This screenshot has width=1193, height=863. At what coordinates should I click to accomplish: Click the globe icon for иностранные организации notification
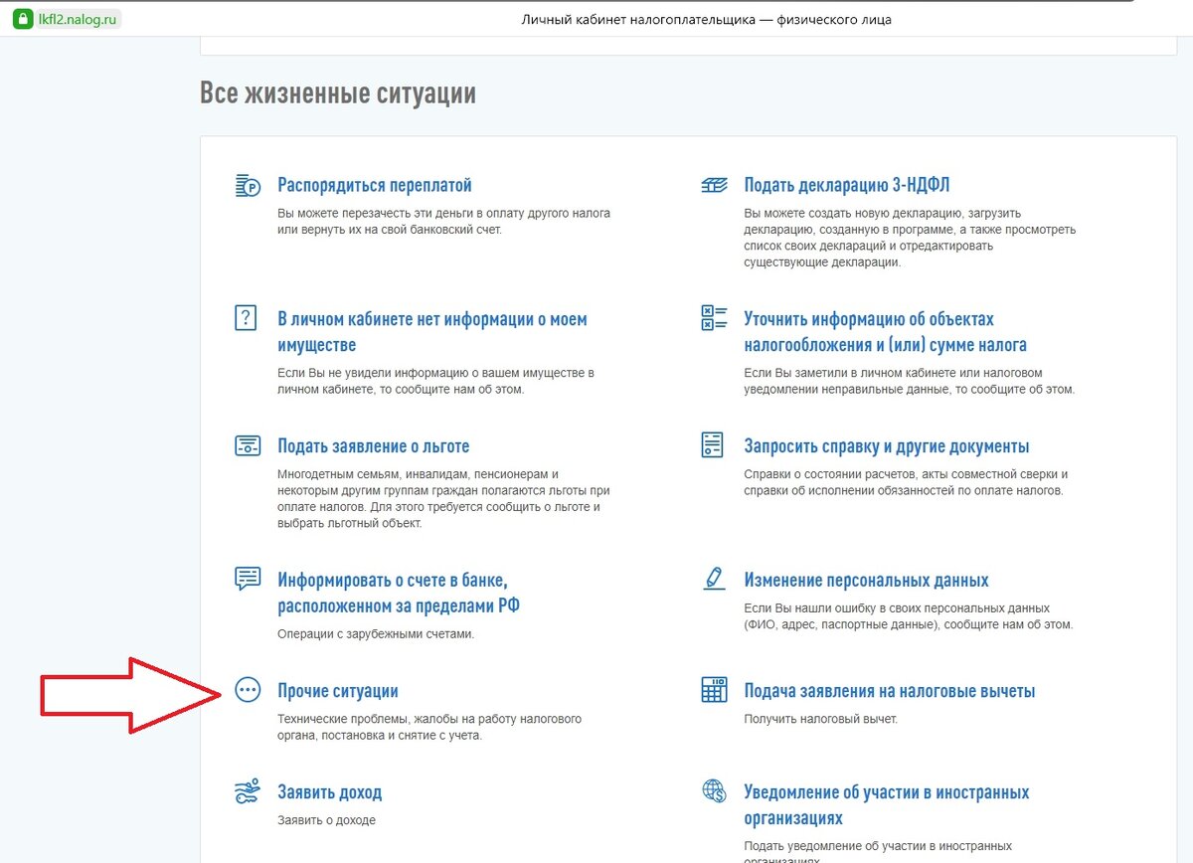(x=714, y=791)
